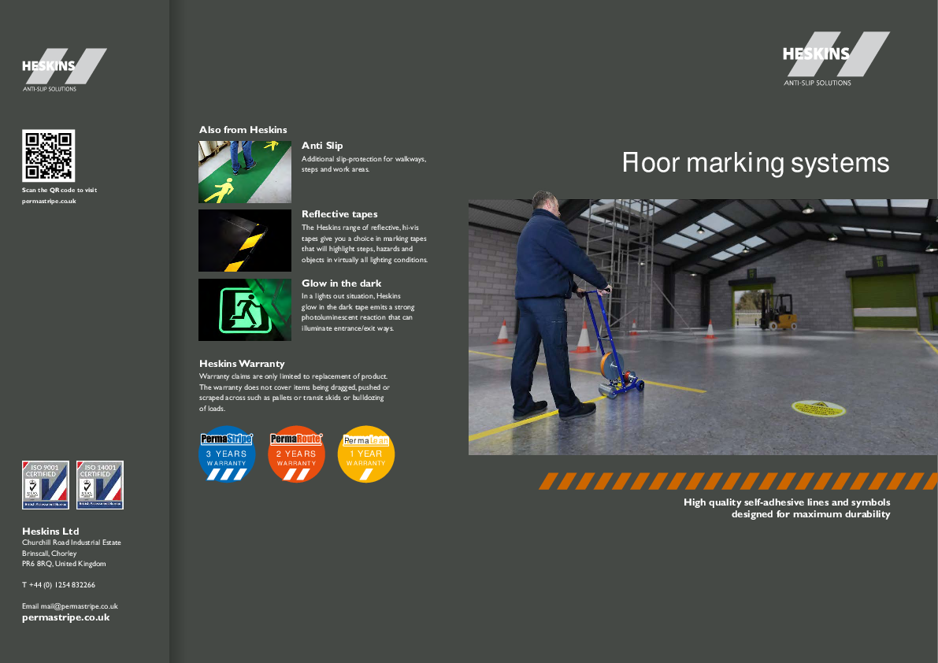Click 'PR6 8RQ, United Kingdom' address line
The width and height of the screenshot is (938, 663).
click(64, 564)
